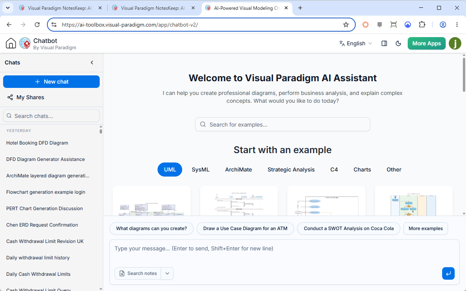
Task: Open the class diagram example thumbnail
Action: coord(152,201)
